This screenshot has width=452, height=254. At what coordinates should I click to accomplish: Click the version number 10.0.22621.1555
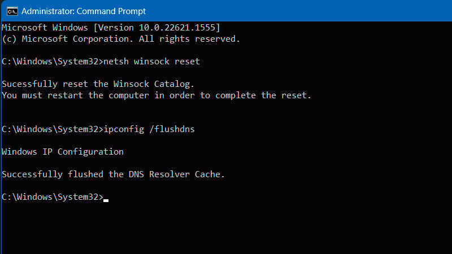click(180, 27)
